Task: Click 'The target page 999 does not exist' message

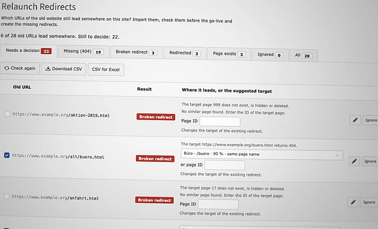Action: click(235, 106)
